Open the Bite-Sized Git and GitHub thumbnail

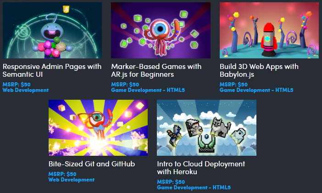98,128
